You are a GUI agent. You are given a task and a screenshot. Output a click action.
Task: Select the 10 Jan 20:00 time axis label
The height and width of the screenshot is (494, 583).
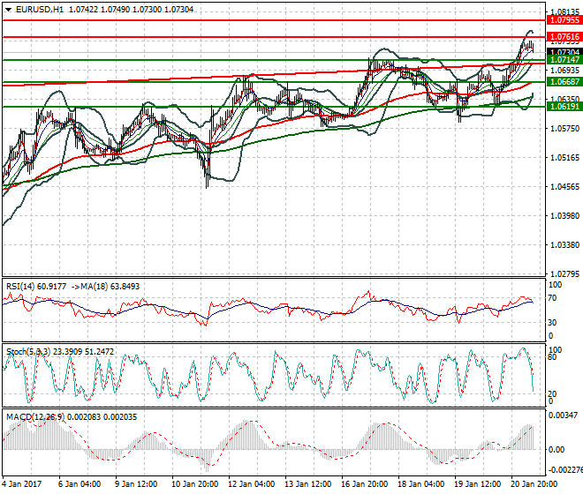[194, 484]
